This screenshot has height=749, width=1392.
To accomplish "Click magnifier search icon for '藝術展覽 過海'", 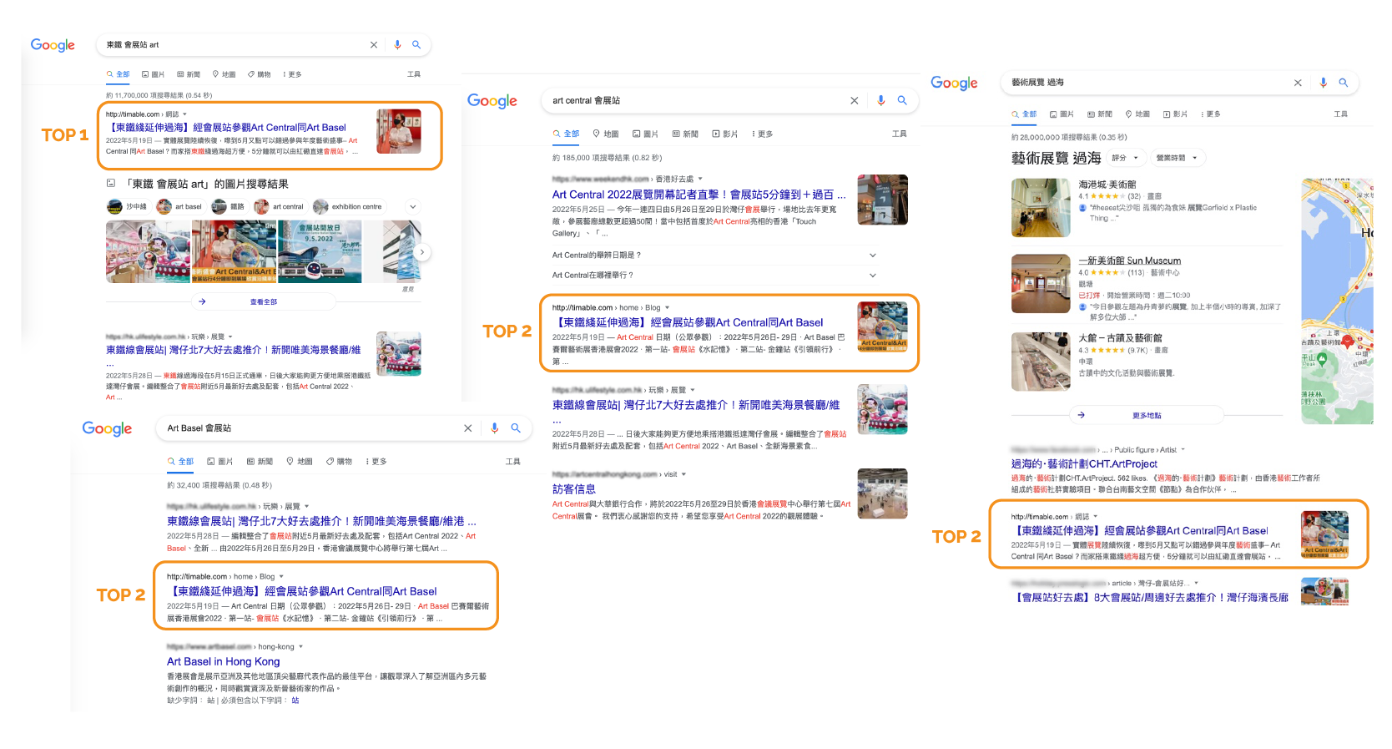I will coord(1344,83).
